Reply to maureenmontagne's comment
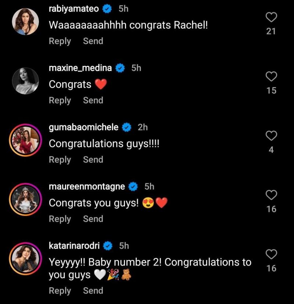 click(x=60, y=219)
